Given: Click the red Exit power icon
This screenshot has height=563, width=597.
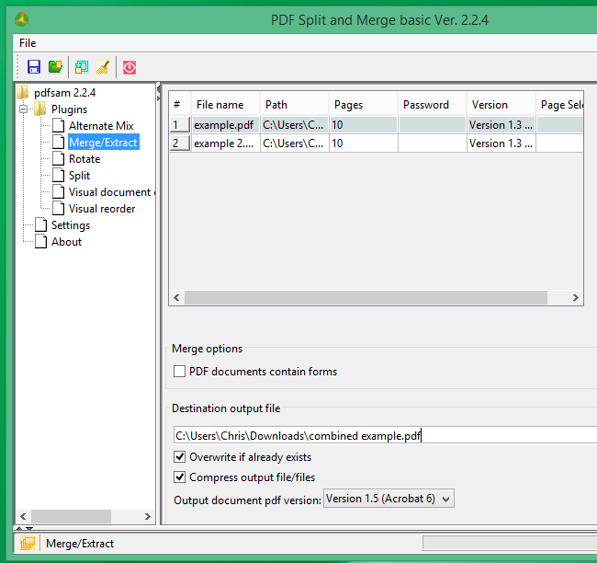Looking at the screenshot, I should (x=130, y=66).
